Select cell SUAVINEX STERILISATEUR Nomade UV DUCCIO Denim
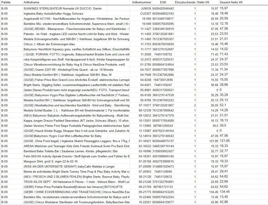Viewport: 268px width, 205px height. coord(63,8)
